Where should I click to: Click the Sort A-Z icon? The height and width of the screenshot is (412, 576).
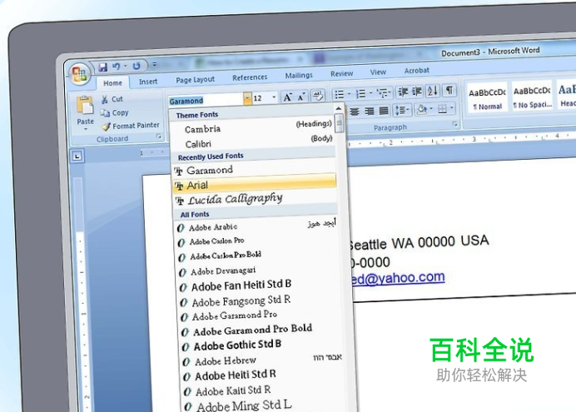click(x=432, y=91)
